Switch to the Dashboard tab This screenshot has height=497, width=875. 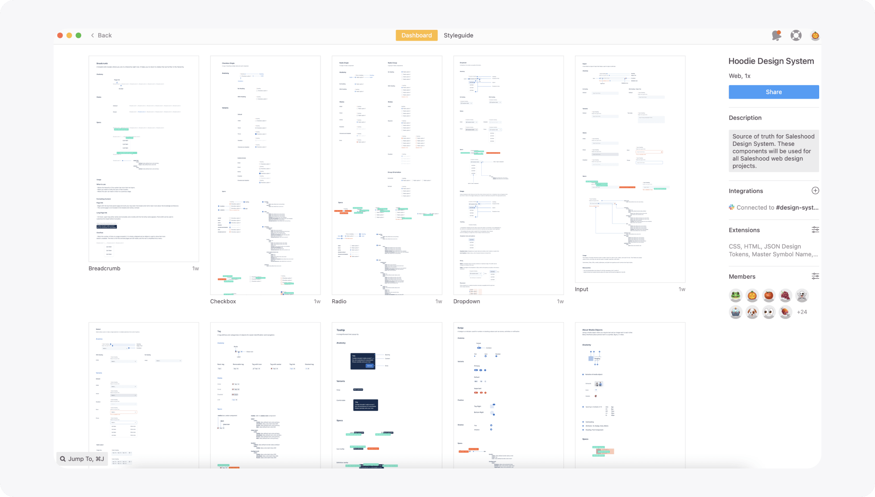point(417,35)
